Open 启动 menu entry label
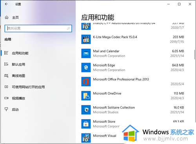The height and width of the screenshot is (144, 196). click(x=15, y=109)
